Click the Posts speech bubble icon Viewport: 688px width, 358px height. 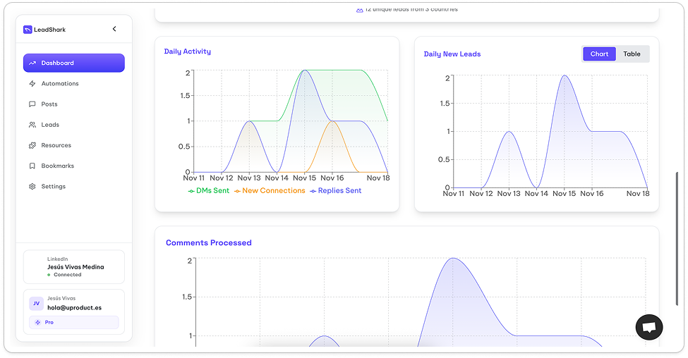click(32, 104)
